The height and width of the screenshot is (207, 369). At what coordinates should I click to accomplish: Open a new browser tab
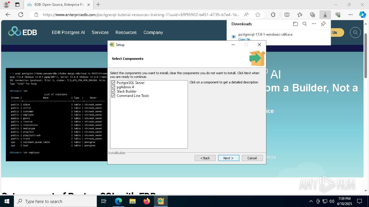coord(98,5)
